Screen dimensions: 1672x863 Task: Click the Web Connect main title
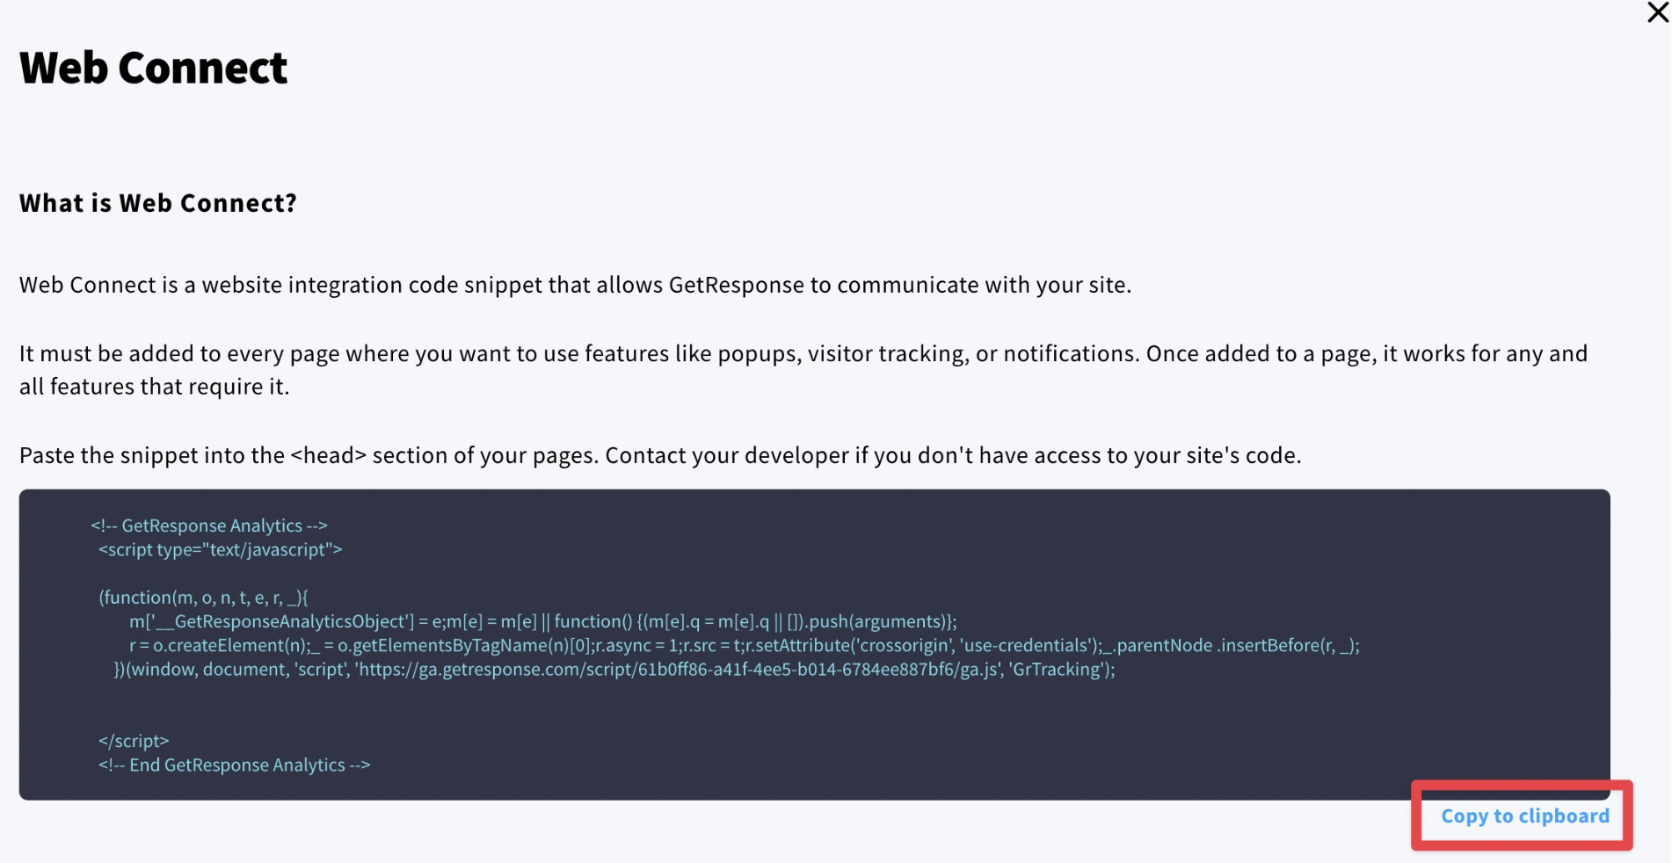click(154, 68)
